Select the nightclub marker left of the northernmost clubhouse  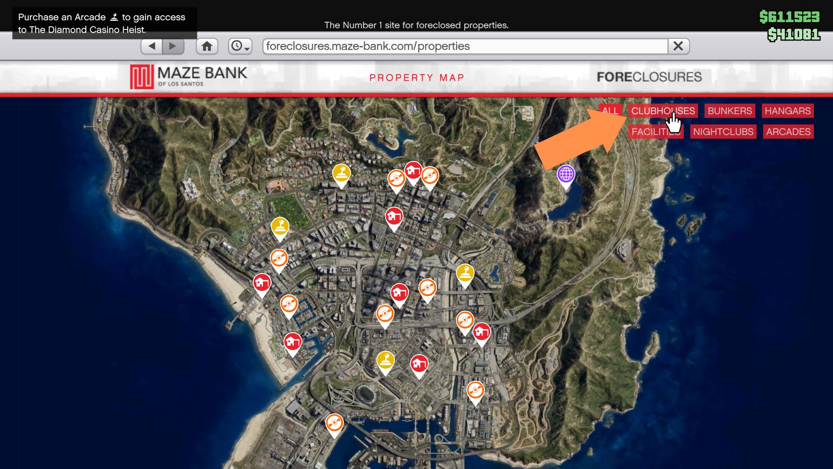click(397, 179)
